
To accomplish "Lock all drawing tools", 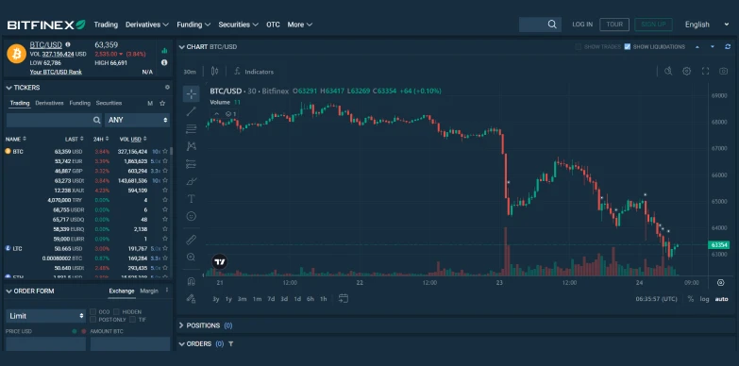I will pos(191,298).
